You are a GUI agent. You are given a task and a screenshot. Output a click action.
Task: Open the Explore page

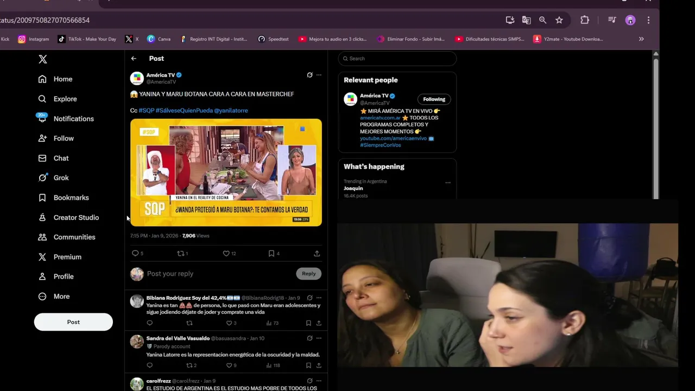(x=58, y=99)
